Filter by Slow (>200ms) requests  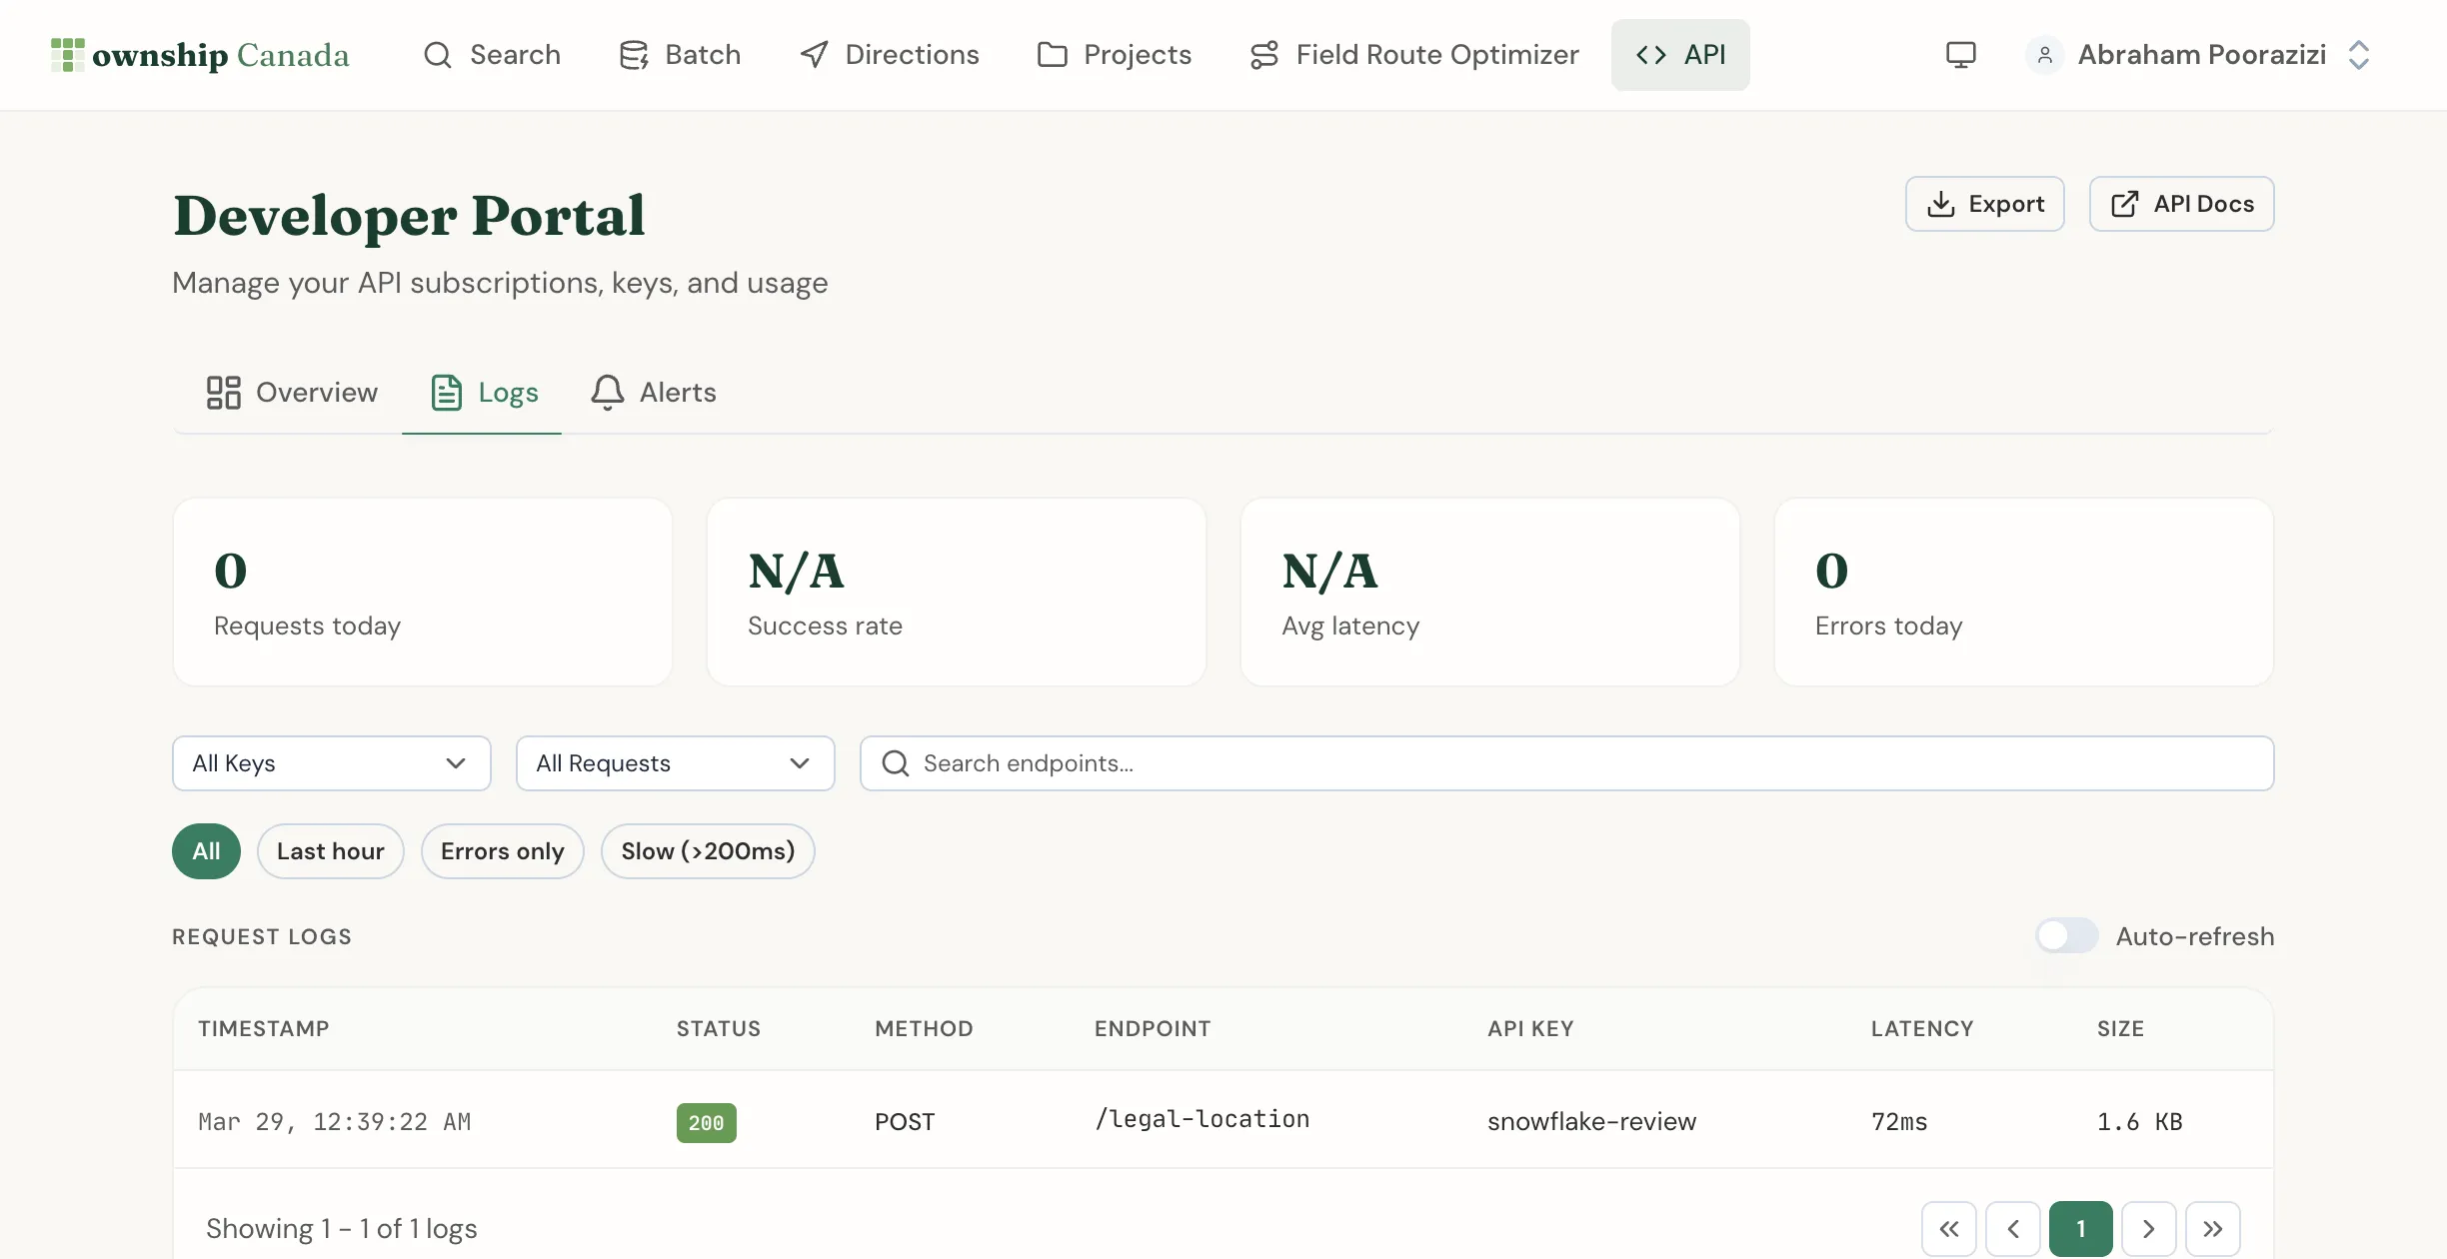pyautogui.click(x=708, y=851)
